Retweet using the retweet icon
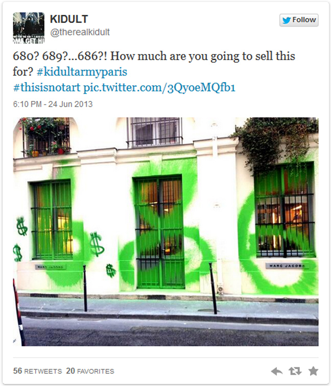The width and height of the screenshot is (331, 386). [295, 371]
